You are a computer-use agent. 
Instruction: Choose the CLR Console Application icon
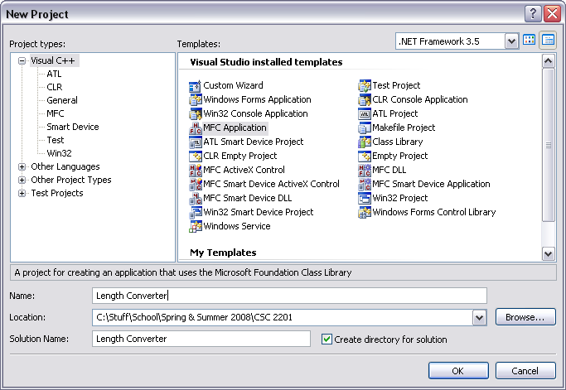pos(365,99)
